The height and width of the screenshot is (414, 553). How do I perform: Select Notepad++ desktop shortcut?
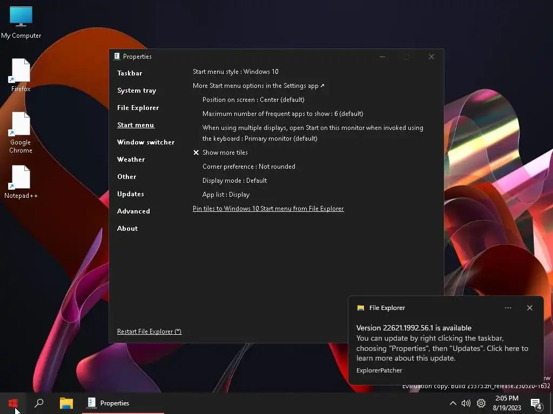[21, 182]
